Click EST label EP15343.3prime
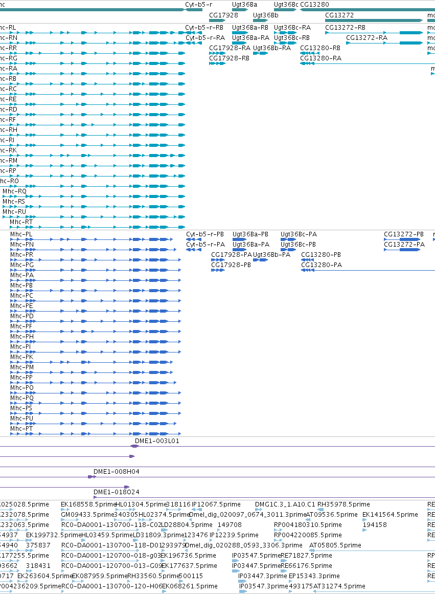Image resolution: width=435 pixels, height=594 pixels. click(314, 576)
